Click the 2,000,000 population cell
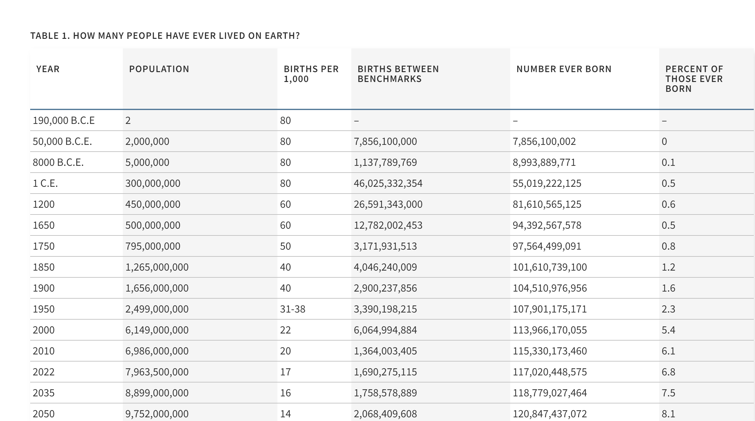 click(147, 141)
